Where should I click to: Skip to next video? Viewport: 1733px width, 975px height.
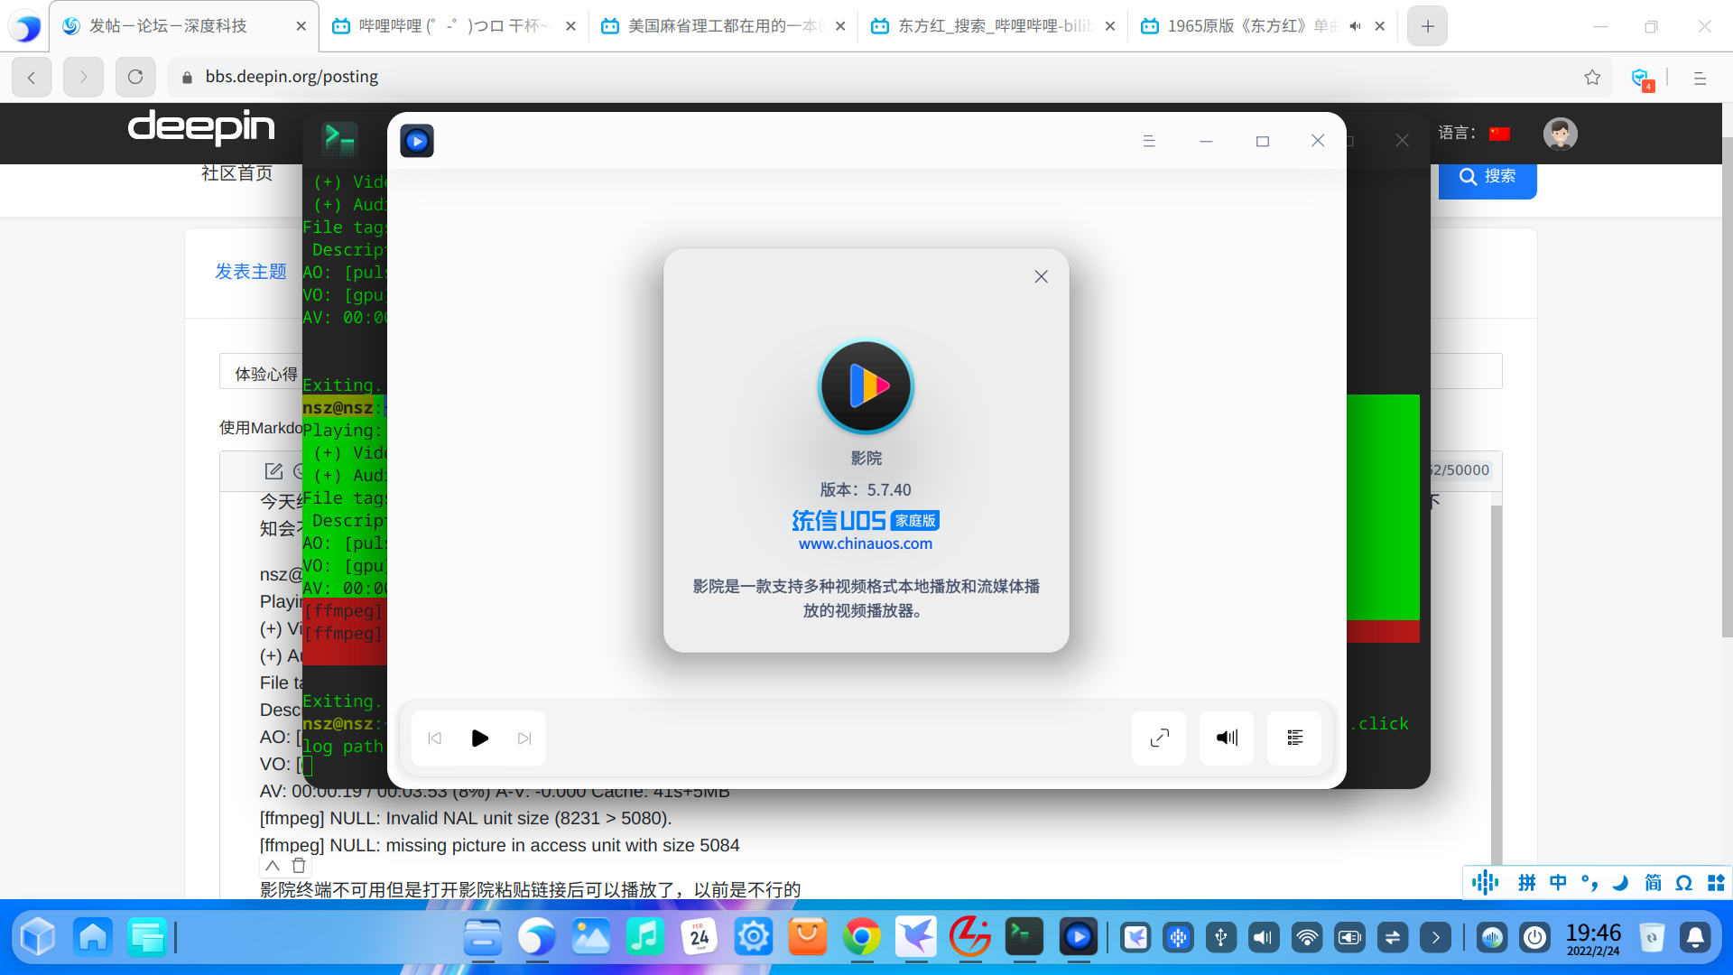point(524,738)
